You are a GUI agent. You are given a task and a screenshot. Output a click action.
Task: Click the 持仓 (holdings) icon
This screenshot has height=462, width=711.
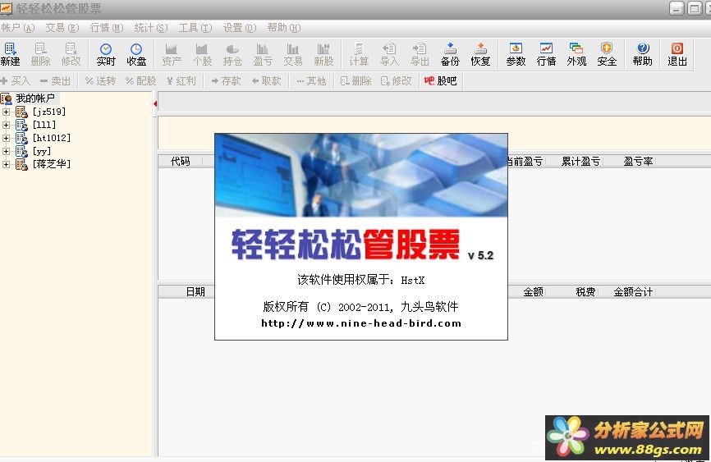[x=232, y=54]
